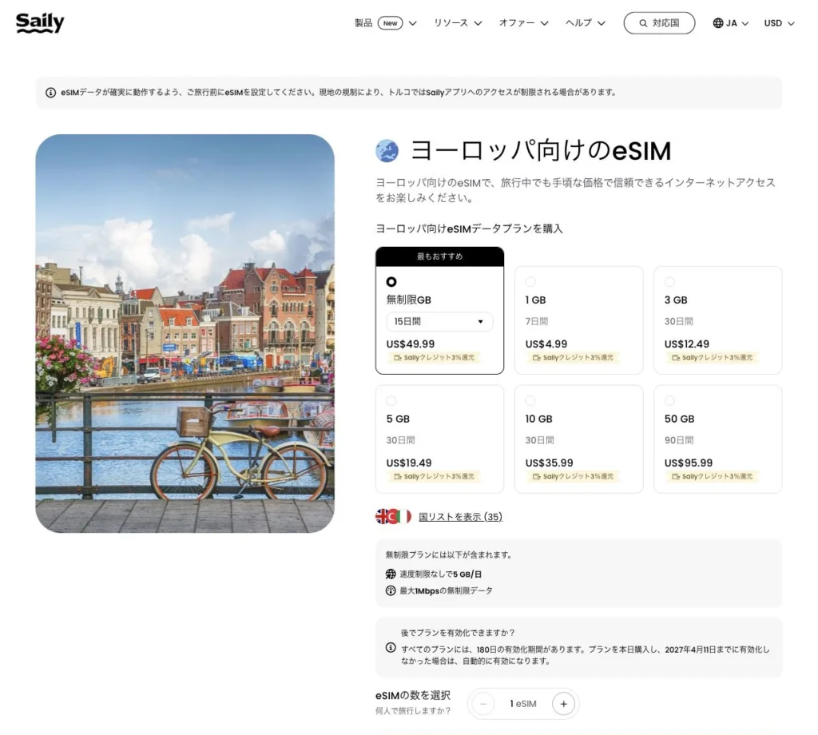Open the ヘルプ navigation item

coord(578,23)
